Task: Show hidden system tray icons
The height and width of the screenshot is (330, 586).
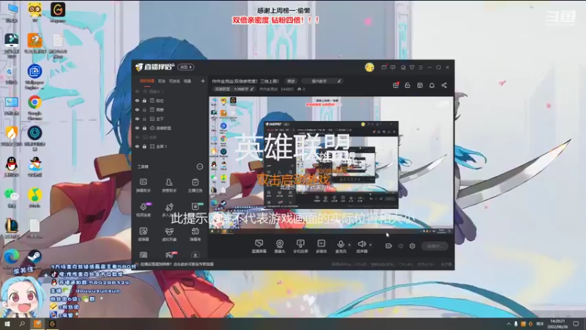Action: pos(508,324)
